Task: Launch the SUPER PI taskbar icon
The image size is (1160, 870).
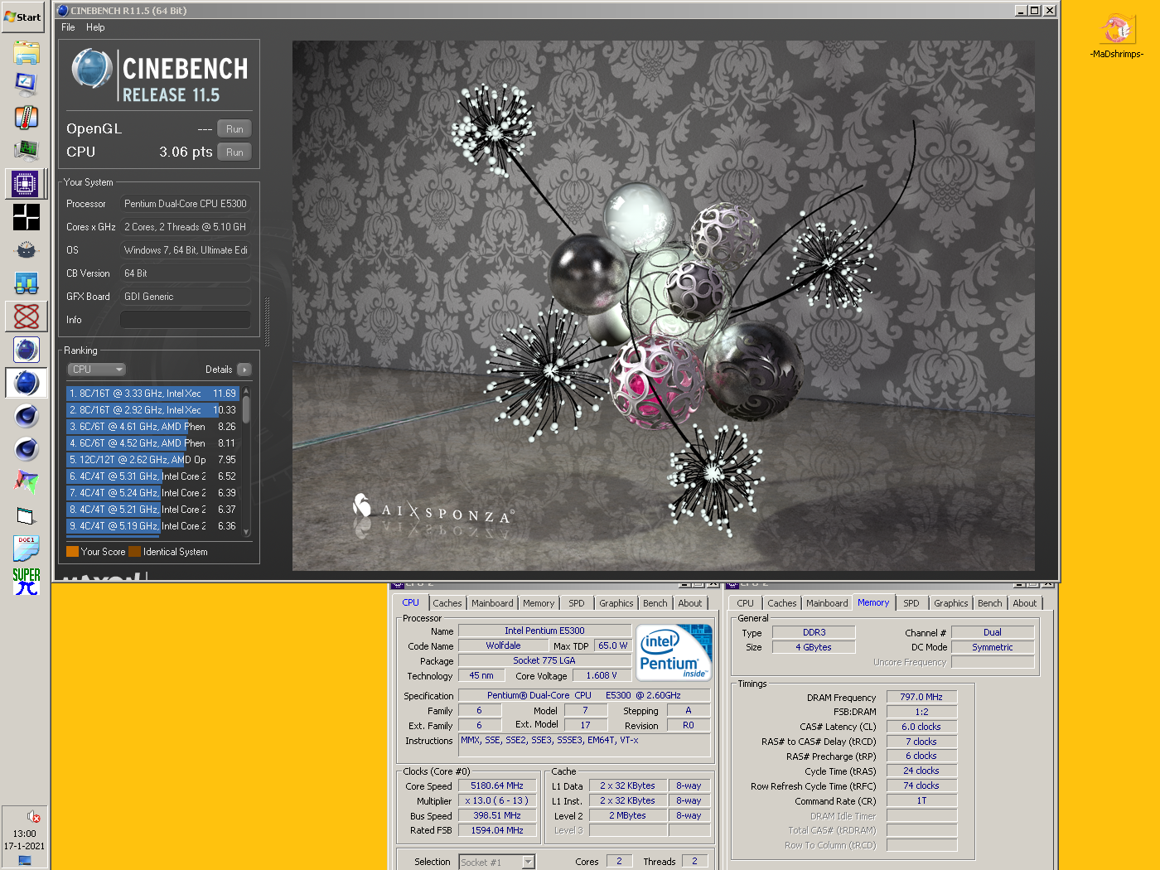Action: coord(26,582)
